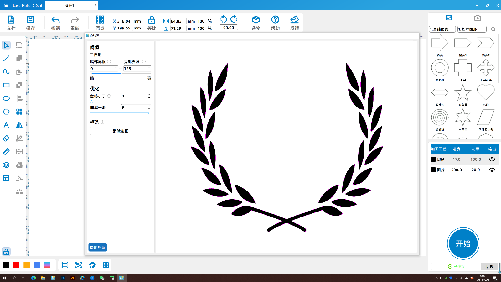501x282 pixels.
Task: Pick the red color swatch
Action: (x=16, y=265)
